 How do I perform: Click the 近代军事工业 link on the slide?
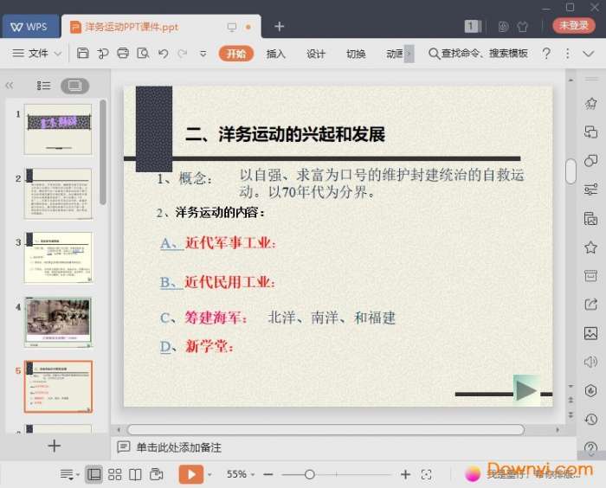[x=230, y=243]
